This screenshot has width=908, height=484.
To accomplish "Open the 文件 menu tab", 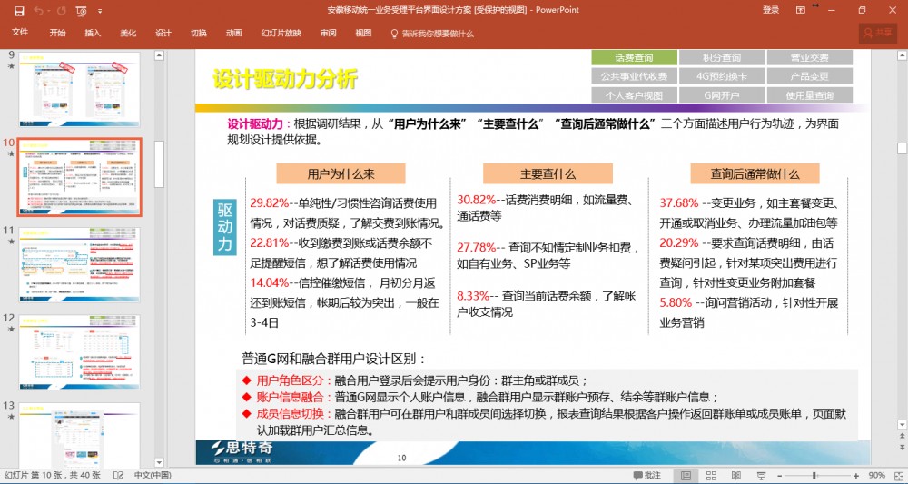I will (20, 33).
